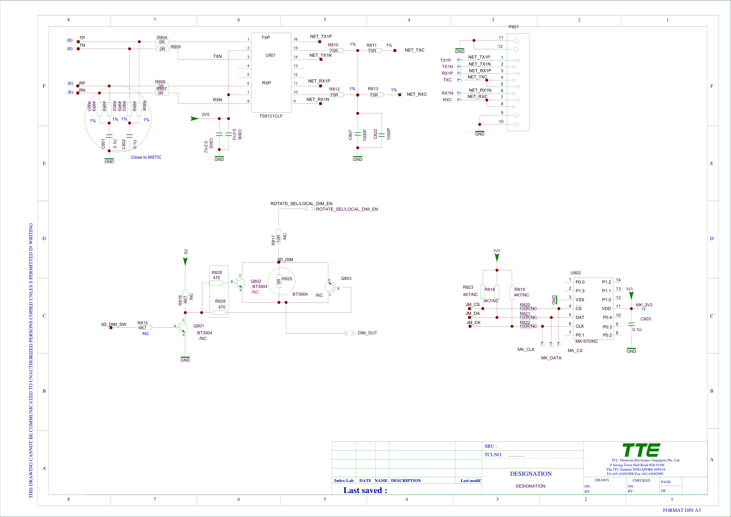Click the FORMAT DIN A3 footer text
The image size is (731, 517).
tap(682, 510)
